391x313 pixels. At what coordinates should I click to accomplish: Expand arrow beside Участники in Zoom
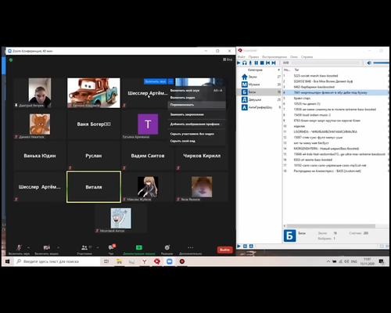point(98,247)
